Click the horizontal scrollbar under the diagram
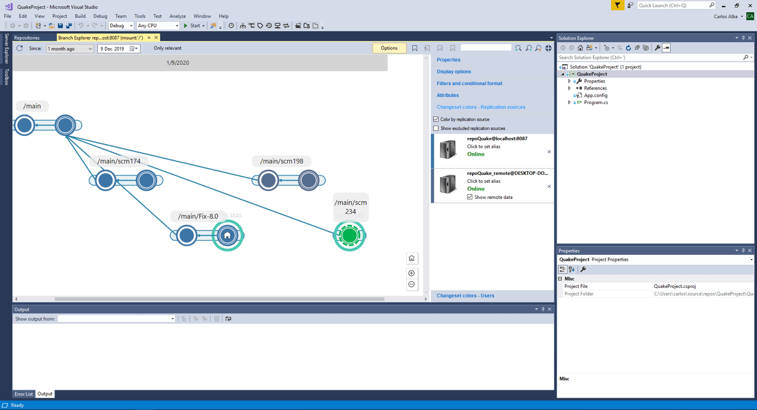Image resolution: width=757 pixels, height=410 pixels. tap(220, 299)
